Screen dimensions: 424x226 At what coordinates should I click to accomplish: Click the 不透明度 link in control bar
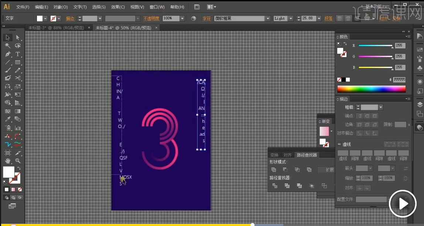coord(152,18)
